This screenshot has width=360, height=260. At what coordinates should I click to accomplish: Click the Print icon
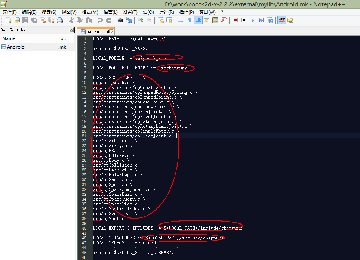tap(60, 21)
